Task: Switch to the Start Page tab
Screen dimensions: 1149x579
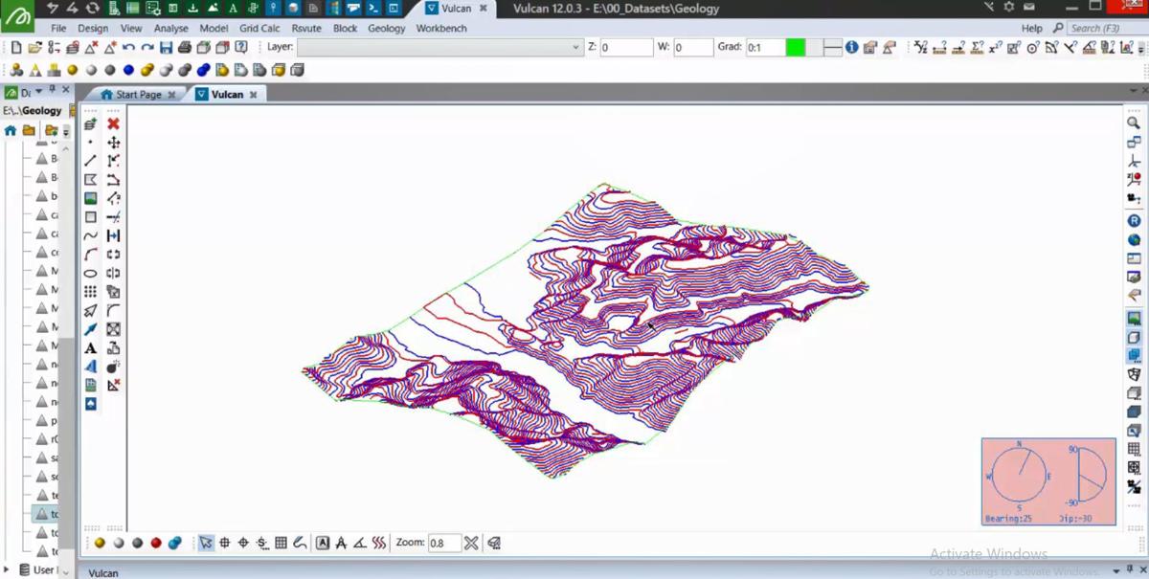Action: 139,95
